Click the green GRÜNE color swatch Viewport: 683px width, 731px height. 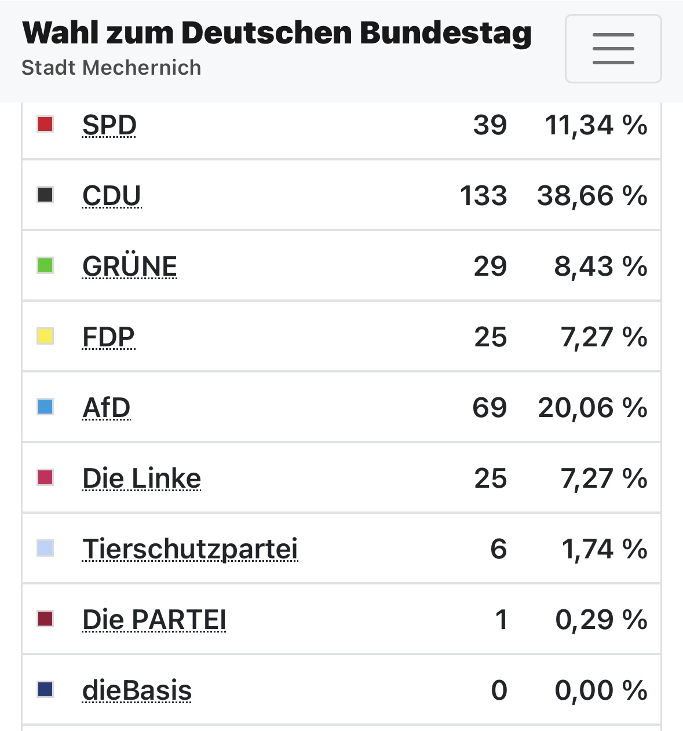tap(45, 265)
